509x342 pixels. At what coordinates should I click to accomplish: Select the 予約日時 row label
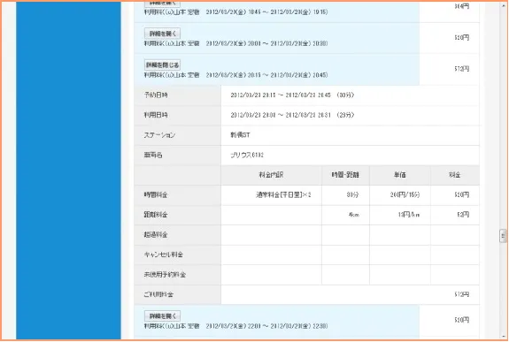tap(156, 95)
